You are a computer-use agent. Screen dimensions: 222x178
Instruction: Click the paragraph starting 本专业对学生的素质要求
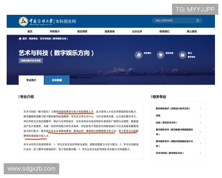coord(81,147)
